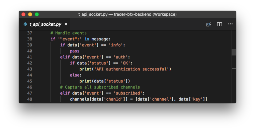Click the yellow minimize window button
Viewport: 255px width, 130px height.
point(30,14)
